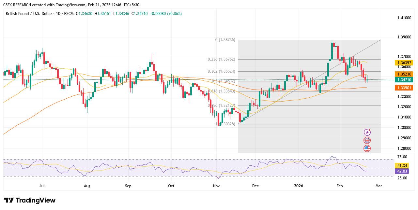Select the current price label 1.34710

404,79
